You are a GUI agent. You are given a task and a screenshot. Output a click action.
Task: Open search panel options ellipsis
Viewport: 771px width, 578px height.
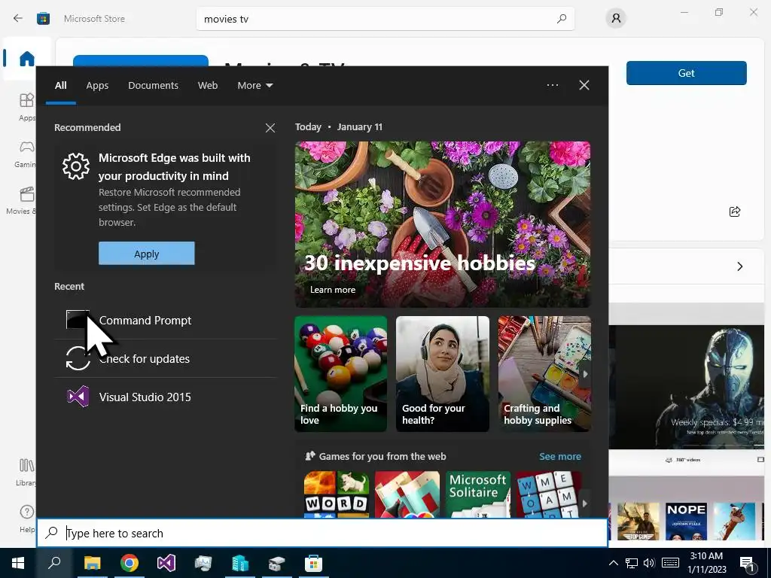click(x=552, y=85)
